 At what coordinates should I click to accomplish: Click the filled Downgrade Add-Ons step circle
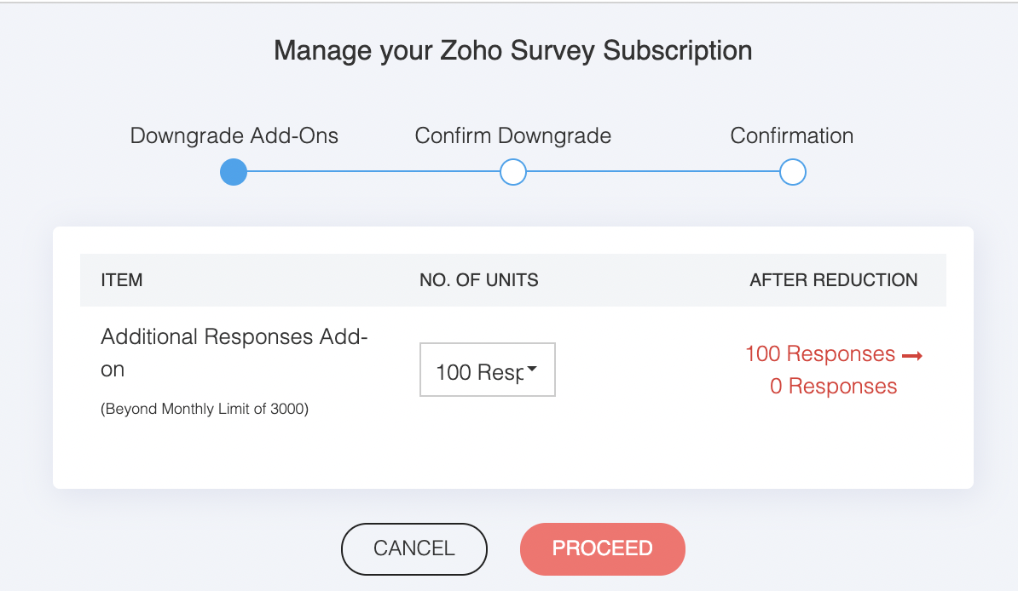234,173
